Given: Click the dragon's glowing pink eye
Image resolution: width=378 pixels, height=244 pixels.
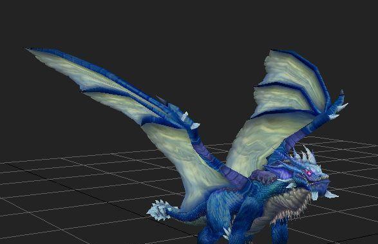Looking at the screenshot, I should (308, 173).
